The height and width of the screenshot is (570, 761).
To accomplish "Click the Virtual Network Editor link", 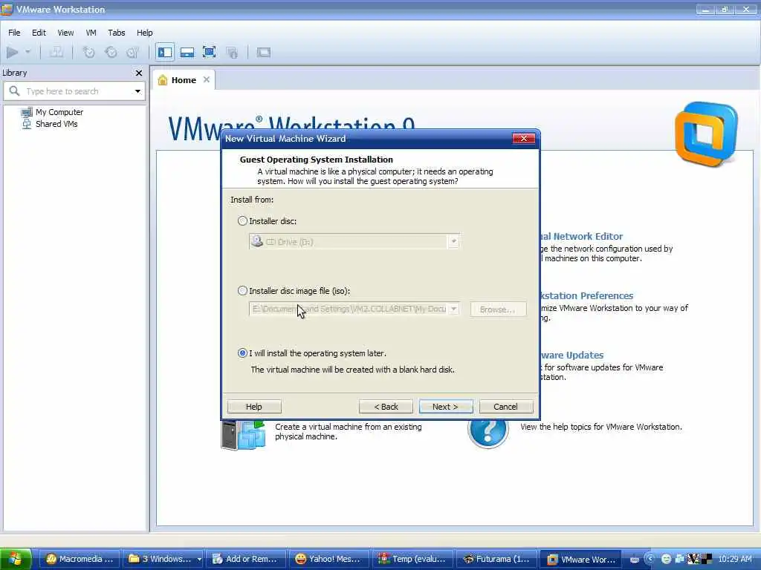I will [x=581, y=237].
